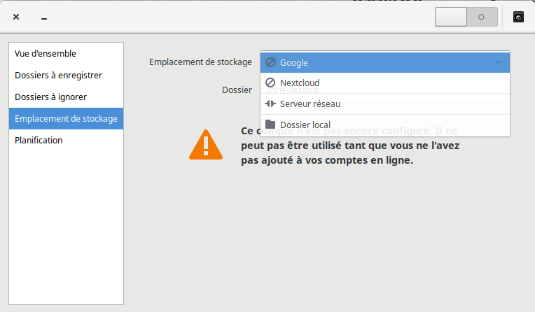This screenshot has height=312, width=535.
Task: Open the Planification section
Action: pyautogui.click(x=39, y=140)
